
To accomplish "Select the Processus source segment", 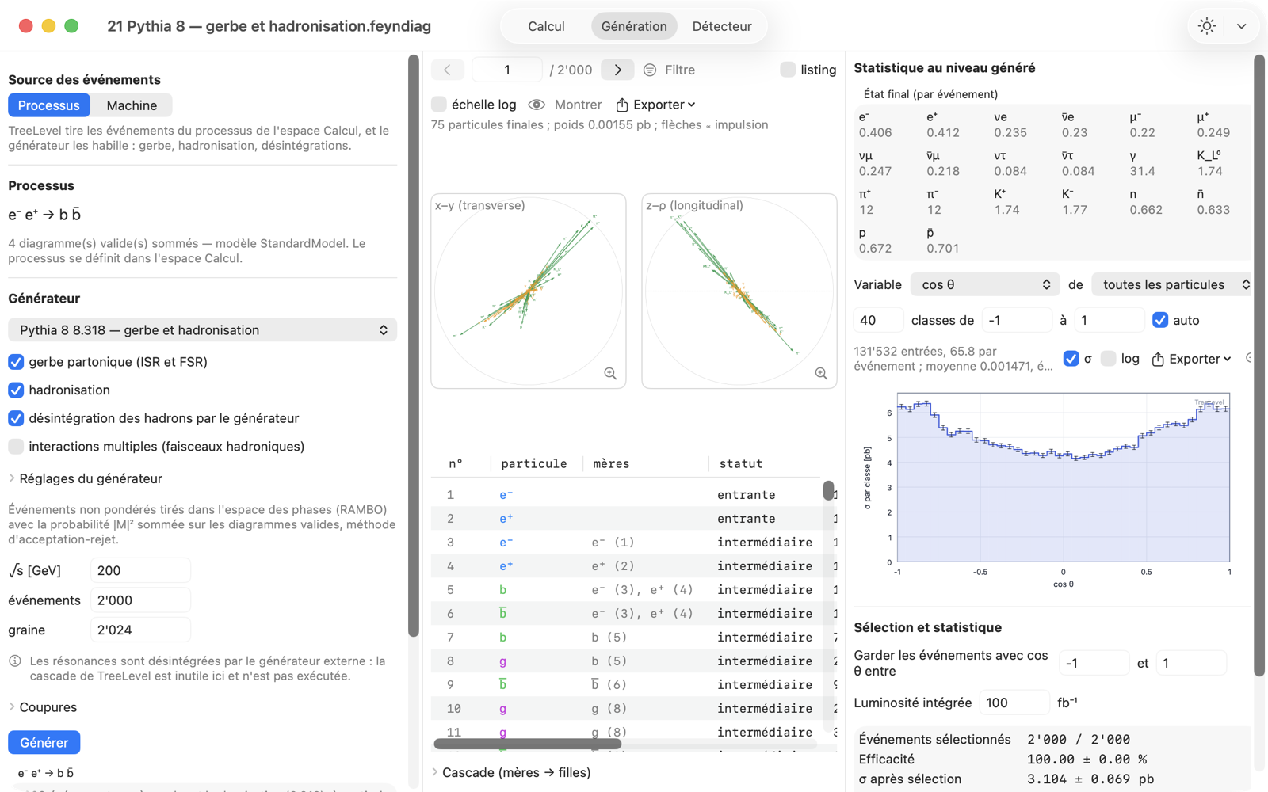I will point(49,105).
